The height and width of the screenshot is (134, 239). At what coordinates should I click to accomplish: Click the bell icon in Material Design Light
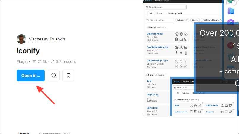181,61
